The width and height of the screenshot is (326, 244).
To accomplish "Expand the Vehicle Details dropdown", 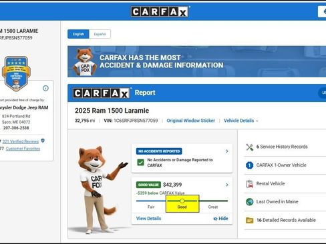I will 241,121.
